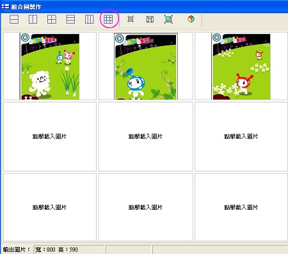Select the blue watering-can character thumbnail
The image size is (288, 254).
coord(146,66)
